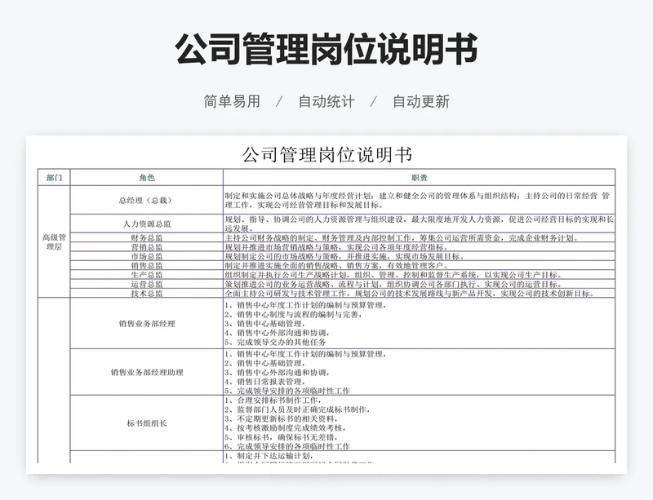Select the 总经理（总裁） role cell
653x500 pixels.
tap(147, 201)
